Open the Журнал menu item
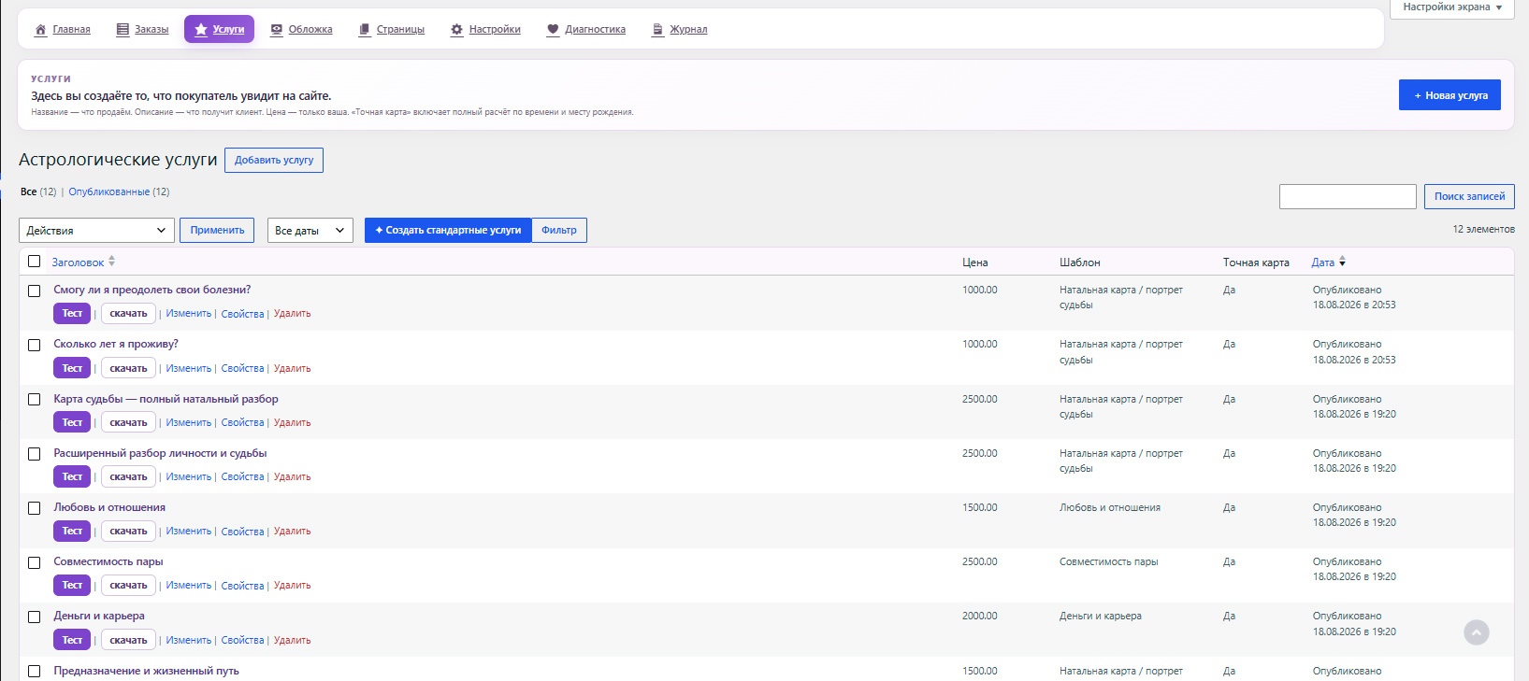The width and height of the screenshot is (1529, 681). pos(688,30)
